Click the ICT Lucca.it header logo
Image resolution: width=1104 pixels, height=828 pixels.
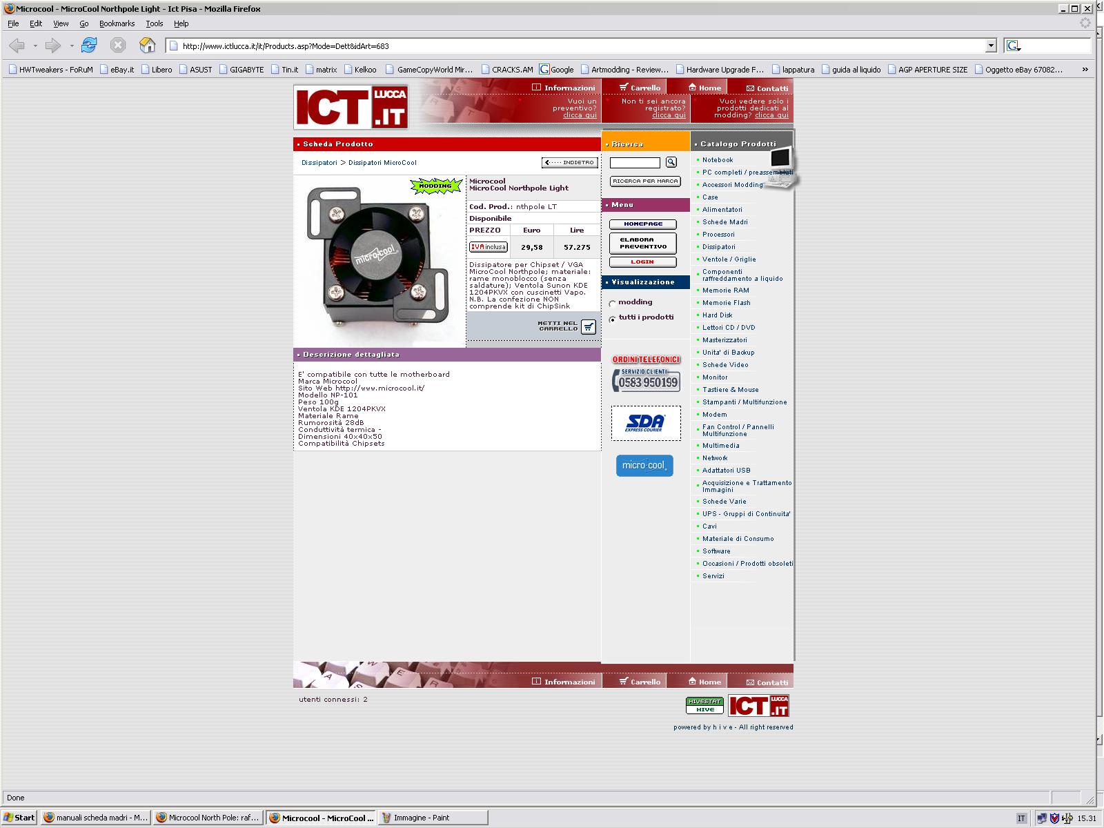pyautogui.click(x=351, y=106)
